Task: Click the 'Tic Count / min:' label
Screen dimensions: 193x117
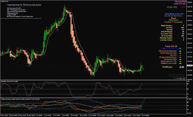Action: [x=166, y=34]
